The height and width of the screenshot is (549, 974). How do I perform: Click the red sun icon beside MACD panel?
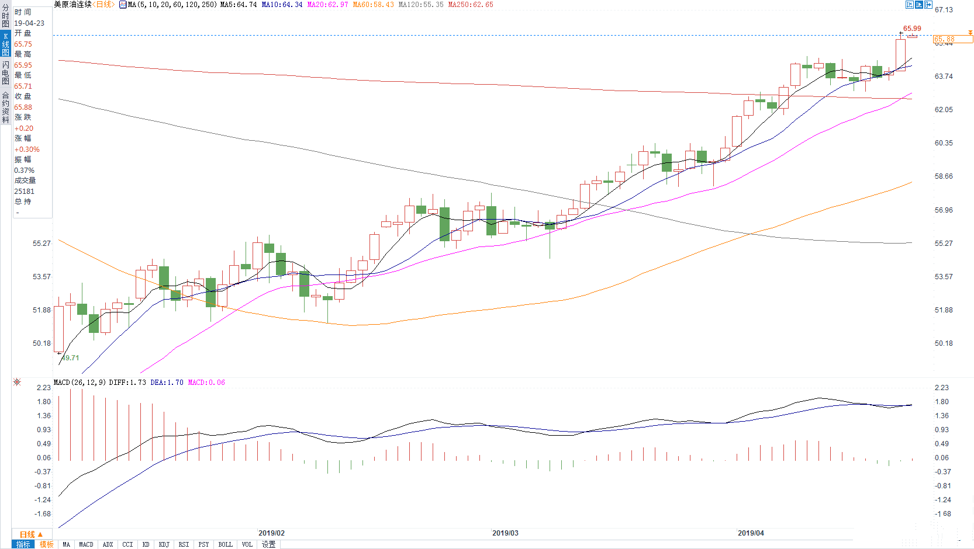pyautogui.click(x=17, y=382)
